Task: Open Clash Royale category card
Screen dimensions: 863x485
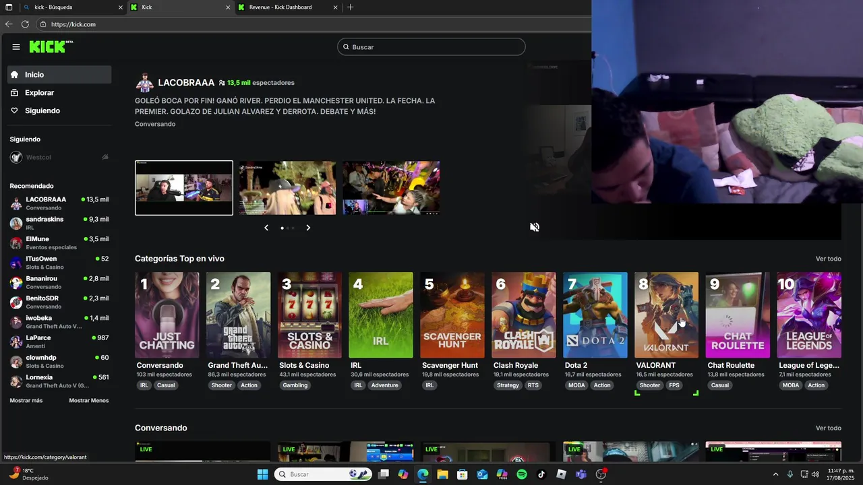Action: point(524,315)
